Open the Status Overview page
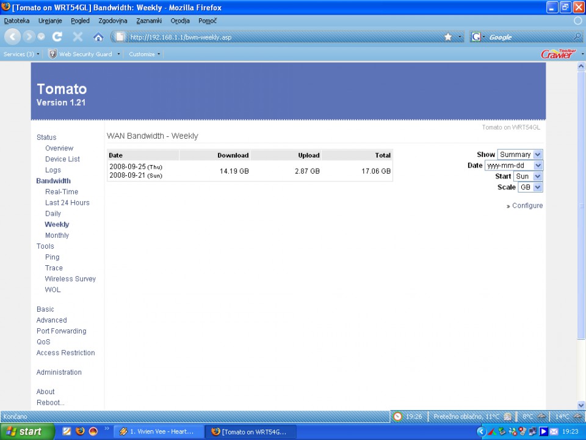This screenshot has height=440, width=586. (x=59, y=148)
